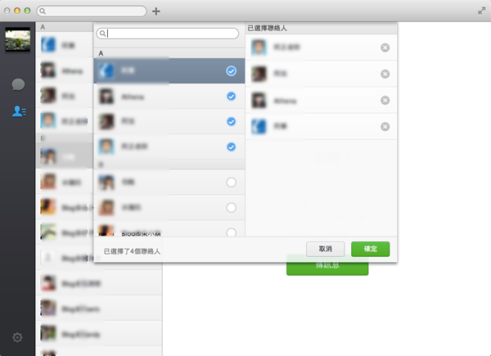Viewport: 491px width, 356px height.
Task: Remove Athena from selected contacts list
Action: click(385, 100)
